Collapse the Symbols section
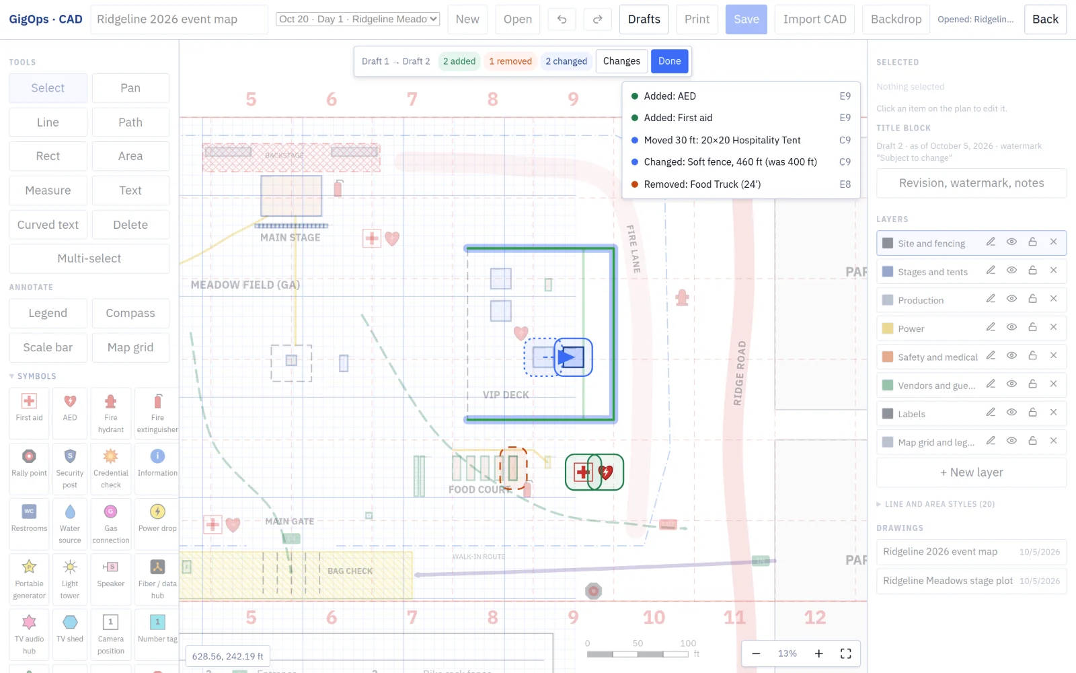The image size is (1076, 673). pyautogui.click(x=33, y=376)
